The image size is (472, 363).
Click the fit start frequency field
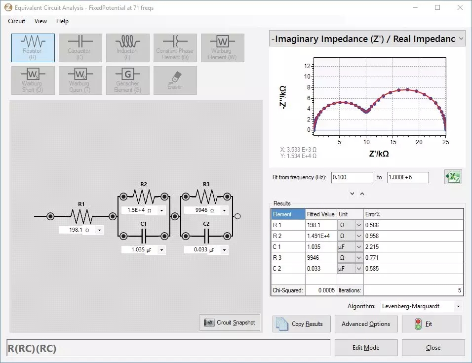pyautogui.click(x=352, y=177)
